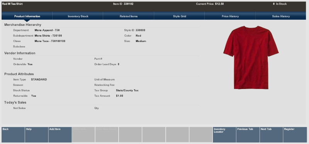
Task: Open the Related Items tab
Action: pos(129,16)
